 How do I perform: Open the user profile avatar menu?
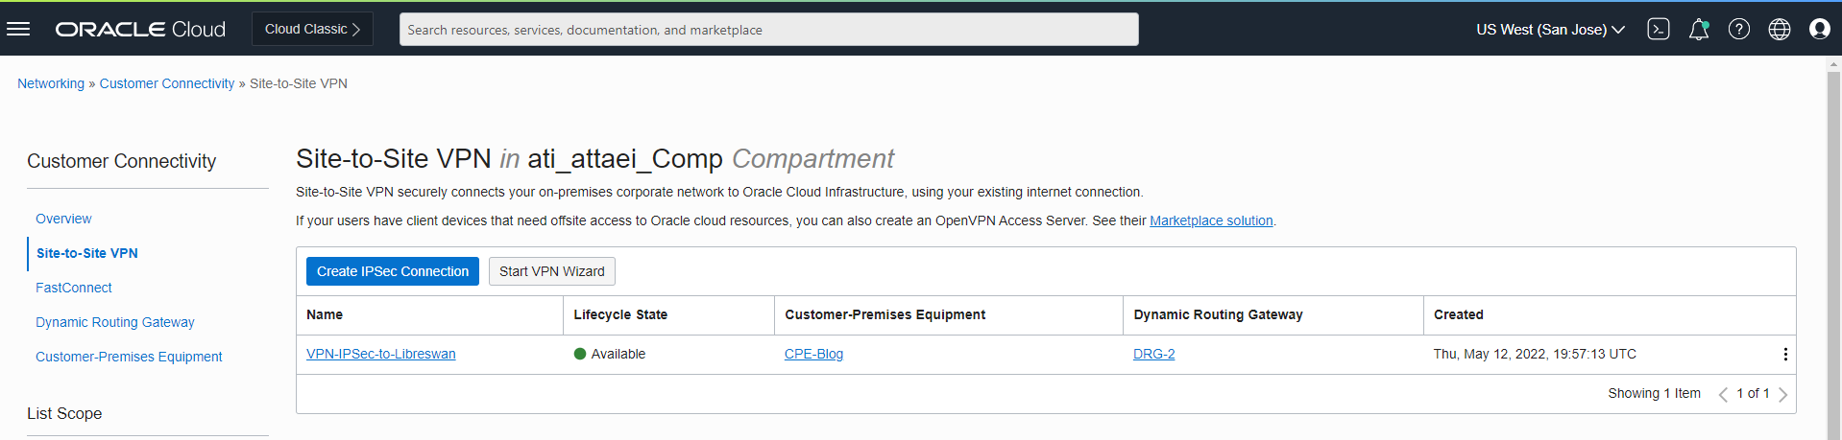click(1819, 29)
